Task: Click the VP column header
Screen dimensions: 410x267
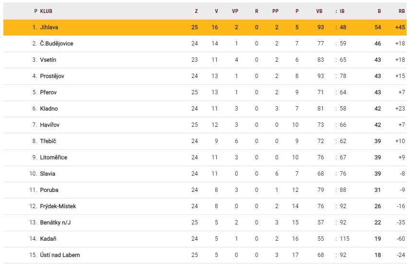Action: [235, 11]
